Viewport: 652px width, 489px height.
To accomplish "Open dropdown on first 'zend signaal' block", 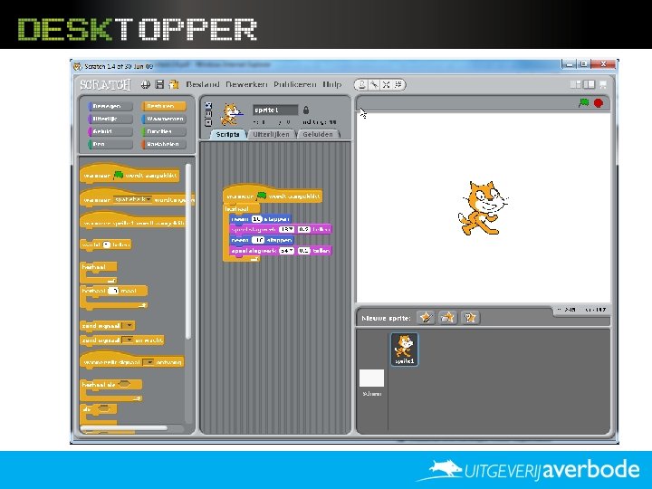I will coord(129,326).
